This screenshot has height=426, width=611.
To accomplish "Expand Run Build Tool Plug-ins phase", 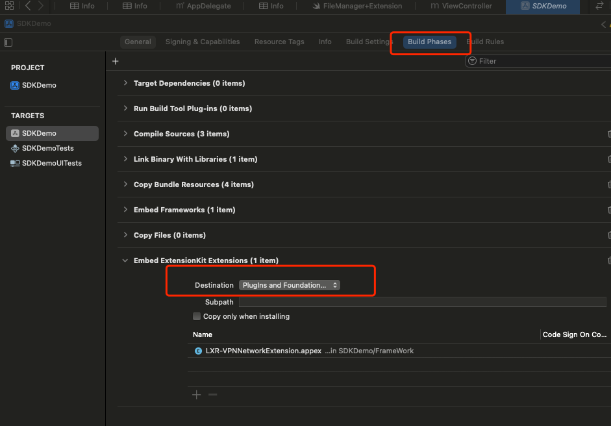I will click(x=125, y=108).
